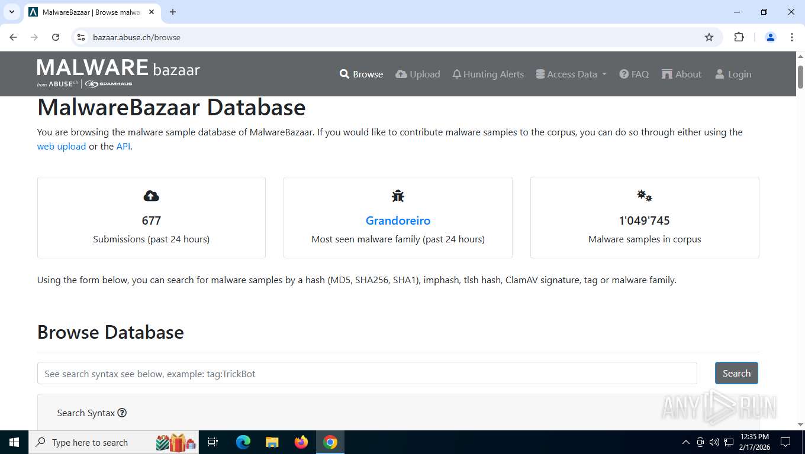Click the MalwareBazaar logo

[118, 73]
